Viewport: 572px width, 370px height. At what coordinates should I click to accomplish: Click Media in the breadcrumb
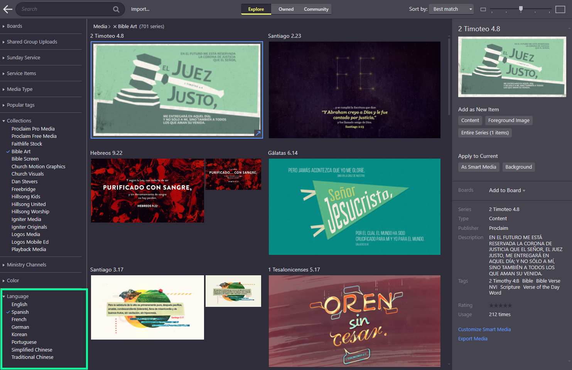(100, 27)
